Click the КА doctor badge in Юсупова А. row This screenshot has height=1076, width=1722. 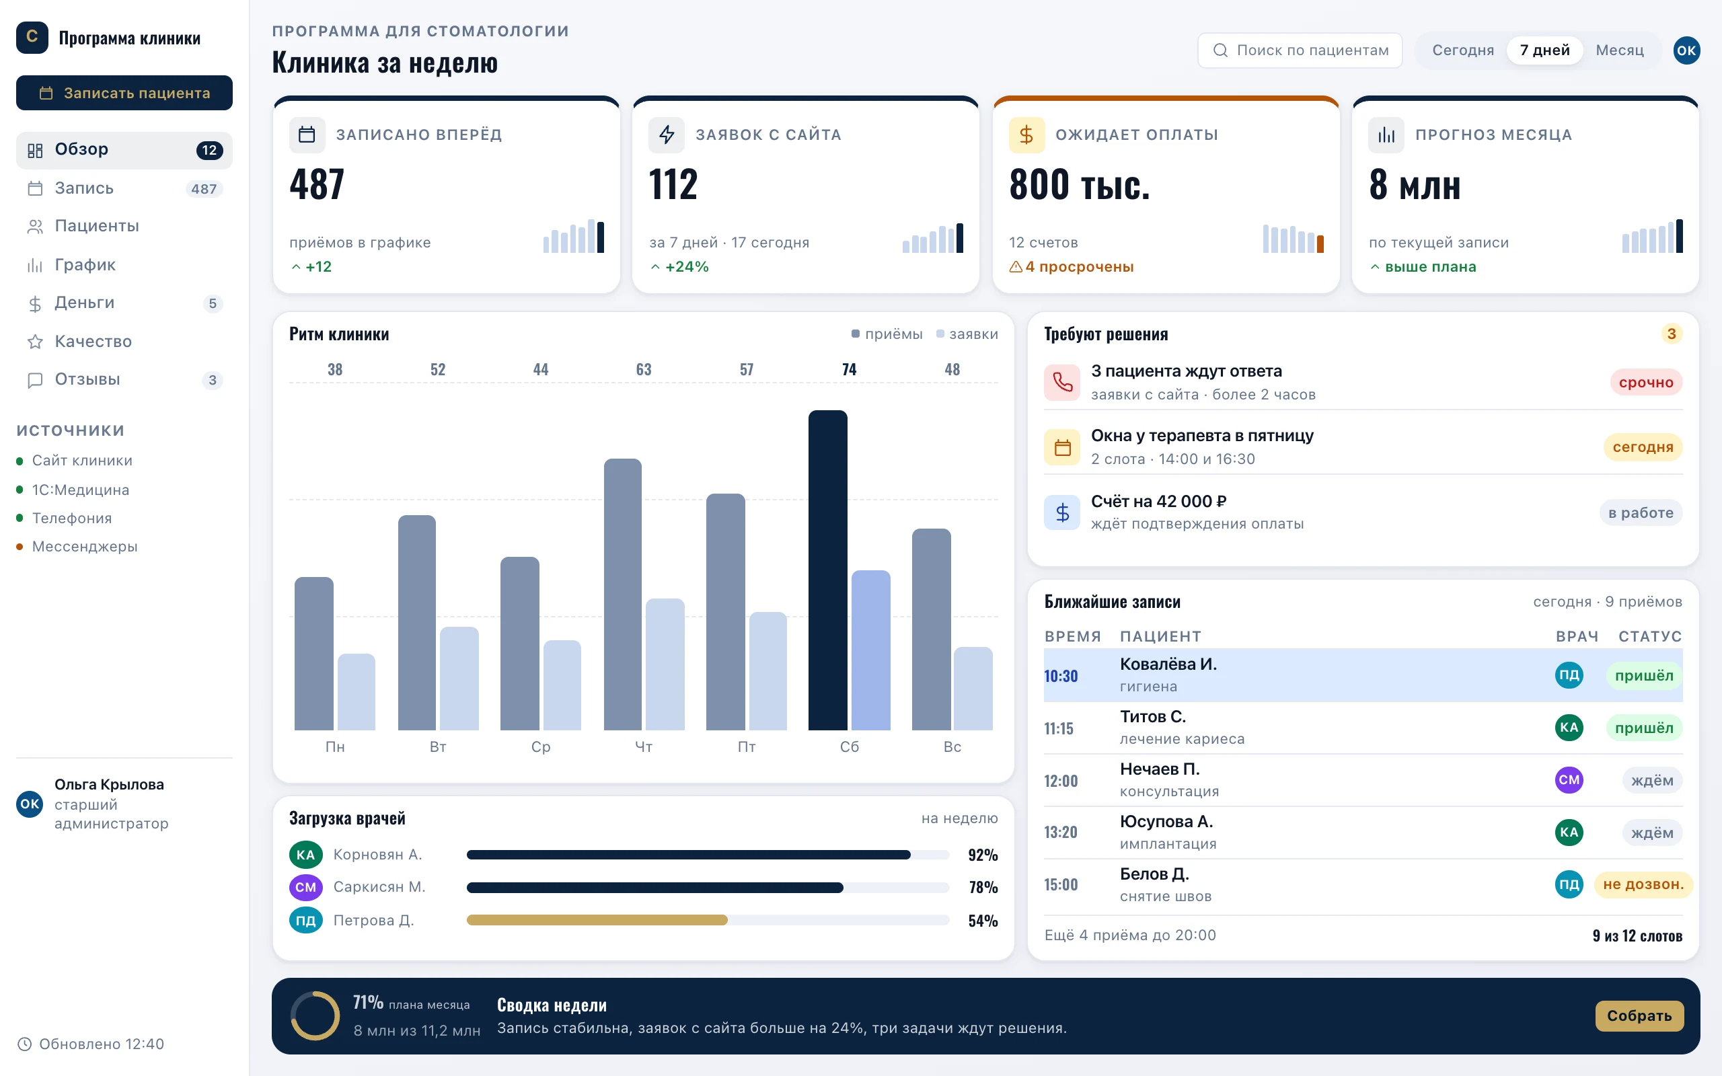[x=1569, y=833]
